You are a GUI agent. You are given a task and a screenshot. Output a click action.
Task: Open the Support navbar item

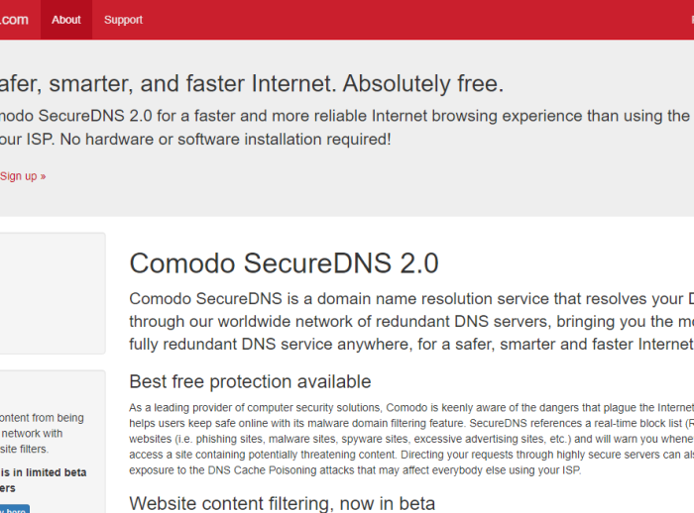click(124, 20)
